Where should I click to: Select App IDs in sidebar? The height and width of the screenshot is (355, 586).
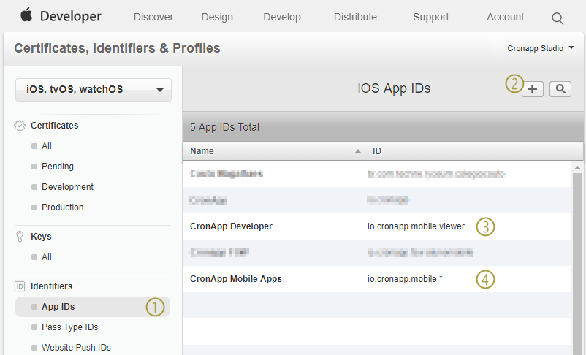(x=93, y=307)
